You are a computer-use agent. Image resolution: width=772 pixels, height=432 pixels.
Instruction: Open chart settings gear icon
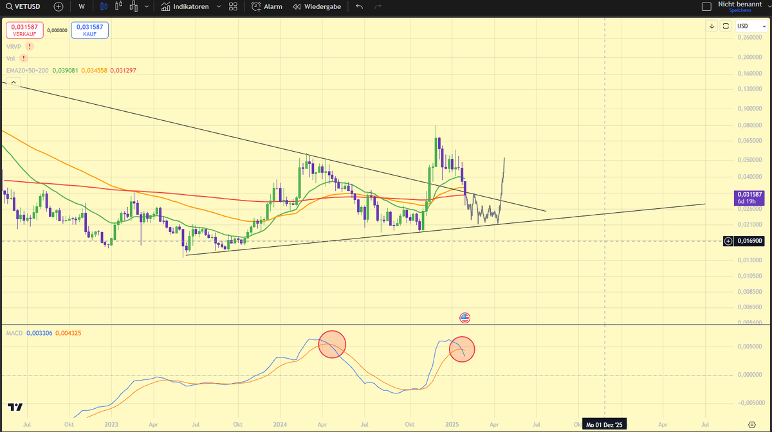coord(752,425)
